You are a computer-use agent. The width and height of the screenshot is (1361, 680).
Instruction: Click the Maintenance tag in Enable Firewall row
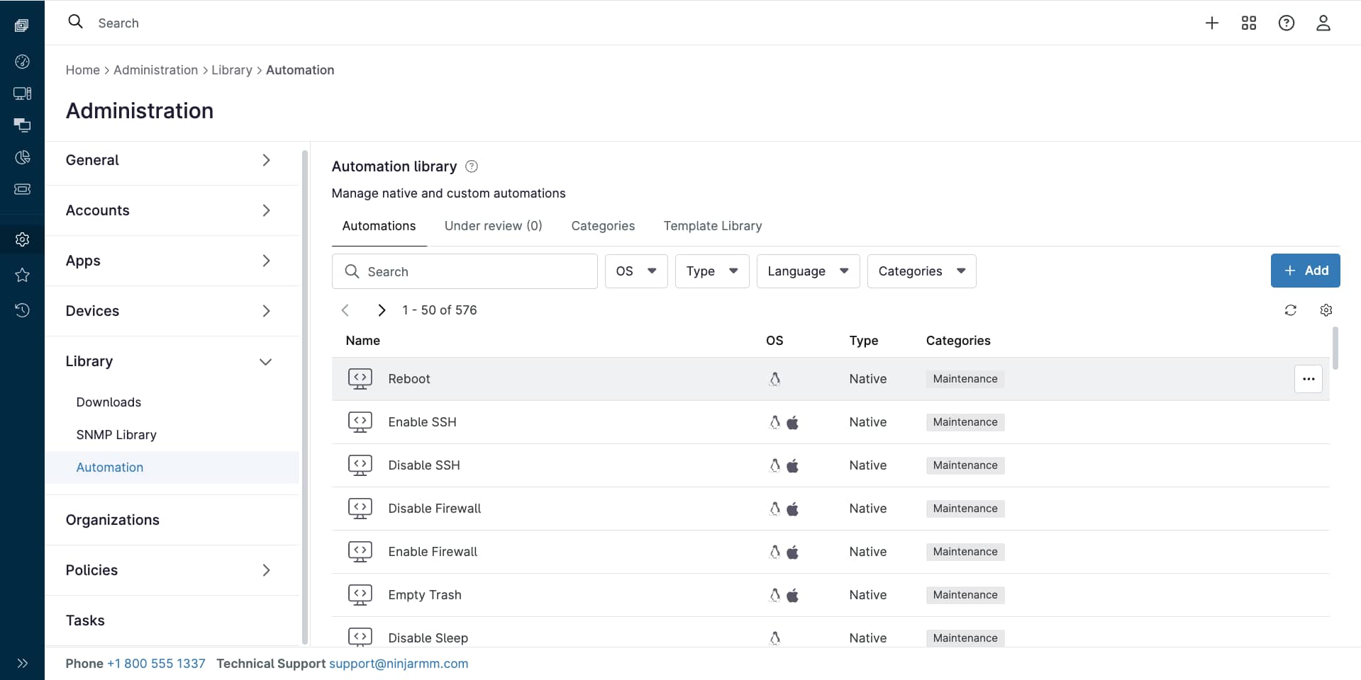pos(965,552)
